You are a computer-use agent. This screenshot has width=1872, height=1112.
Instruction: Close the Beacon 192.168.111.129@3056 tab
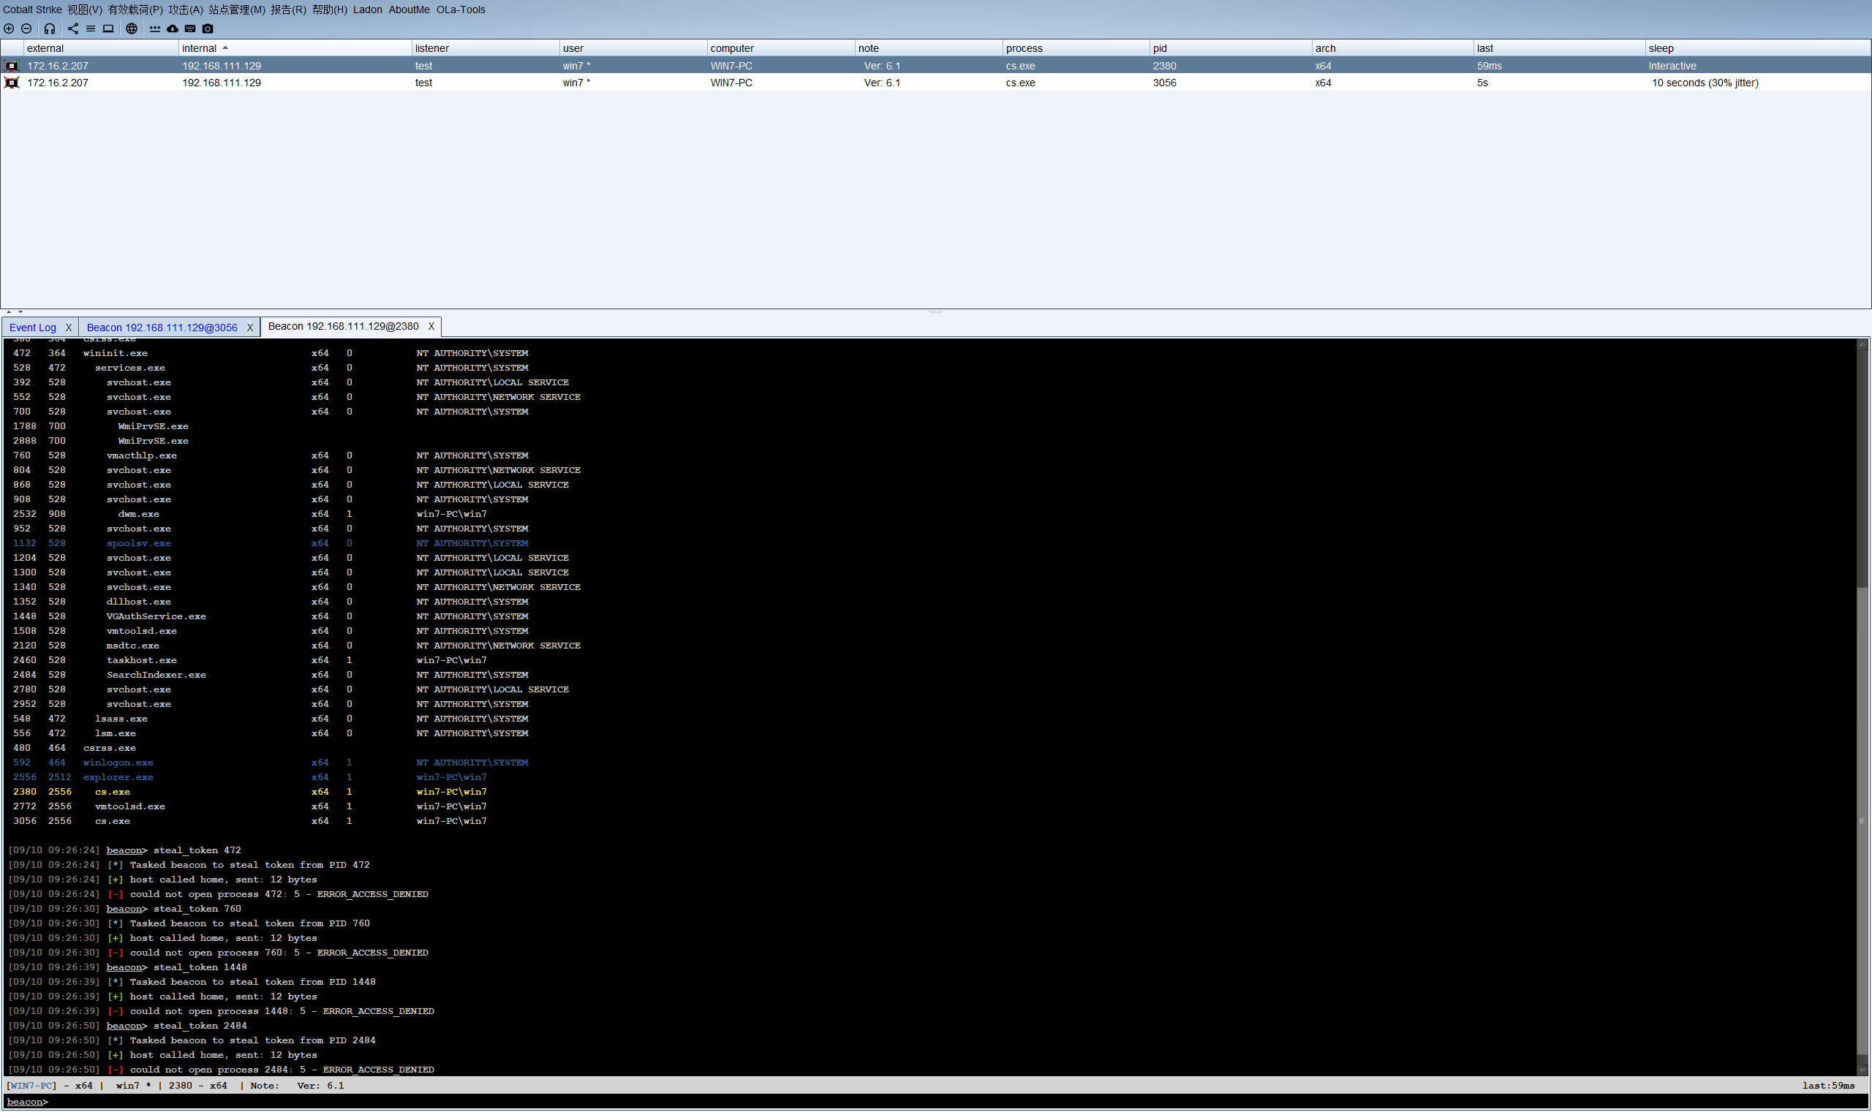pos(249,328)
